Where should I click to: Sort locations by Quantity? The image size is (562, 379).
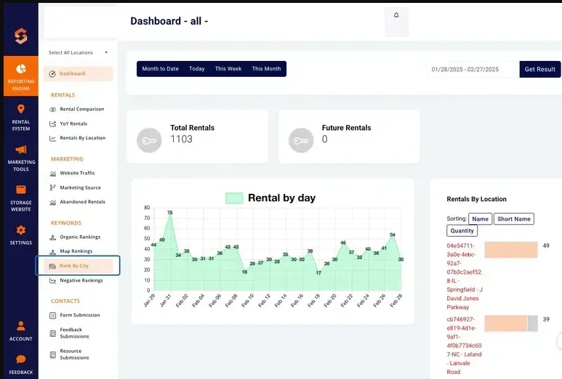[x=462, y=231]
